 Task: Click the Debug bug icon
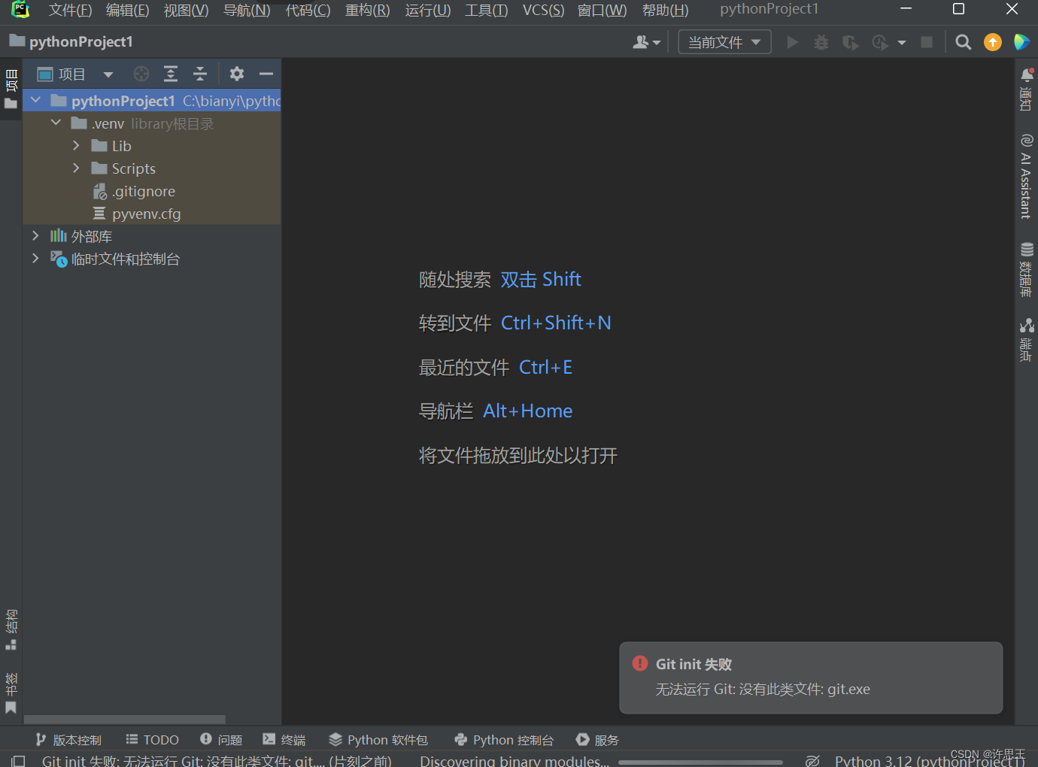[821, 42]
